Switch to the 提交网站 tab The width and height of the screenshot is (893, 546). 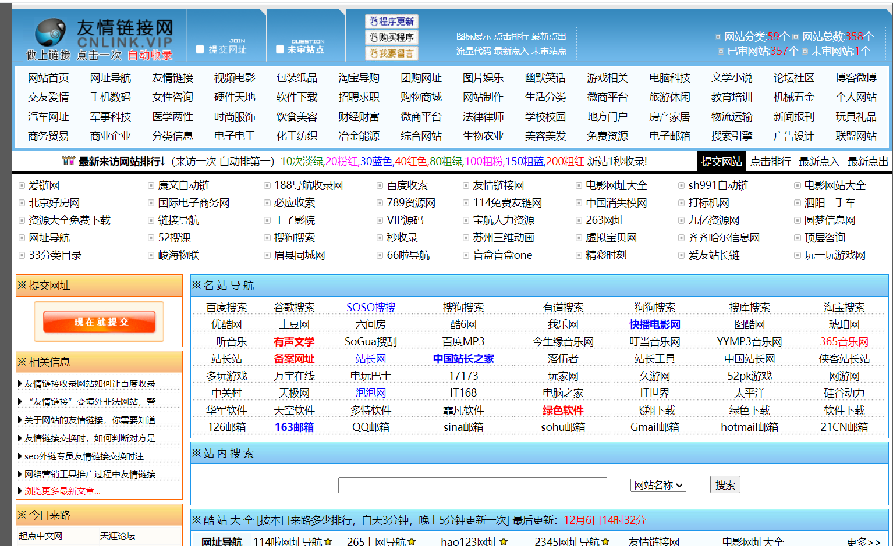click(721, 161)
